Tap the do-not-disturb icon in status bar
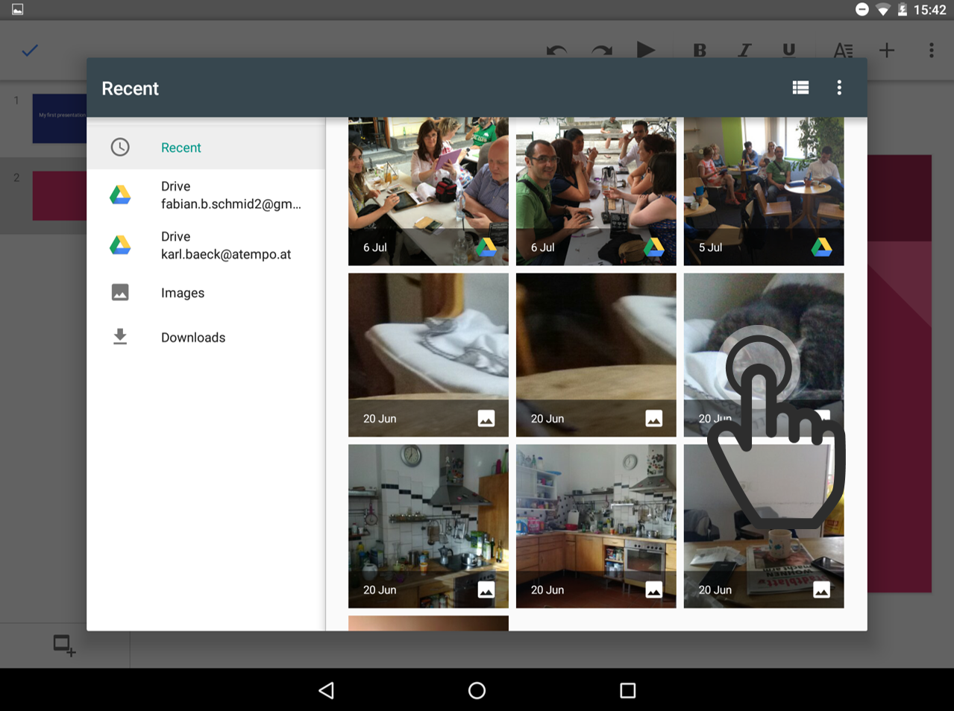 [862, 10]
